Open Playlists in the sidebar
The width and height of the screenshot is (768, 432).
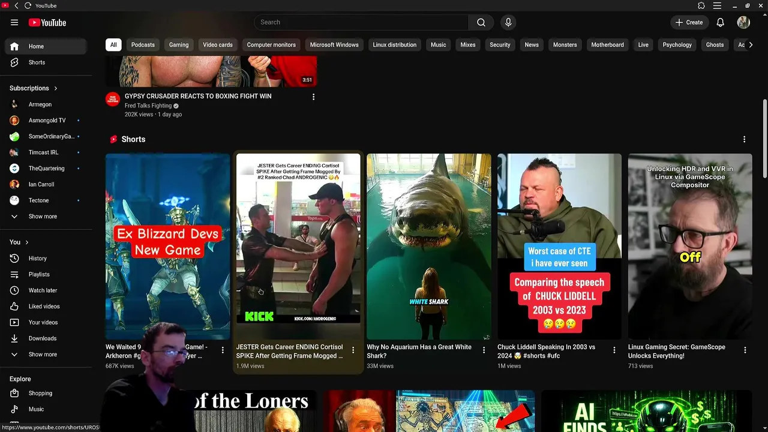[x=46, y=274]
